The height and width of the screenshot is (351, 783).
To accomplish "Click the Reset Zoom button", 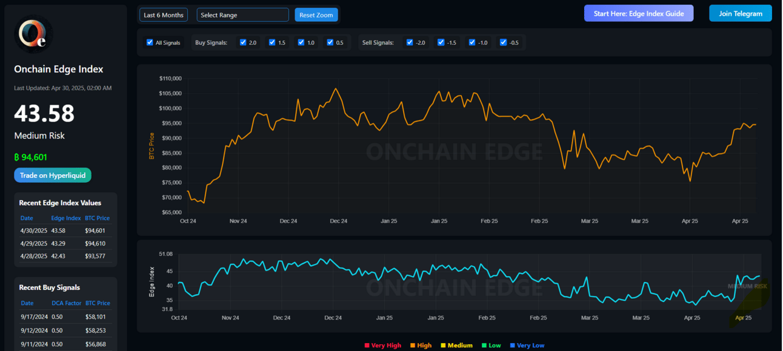I will point(316,15).
